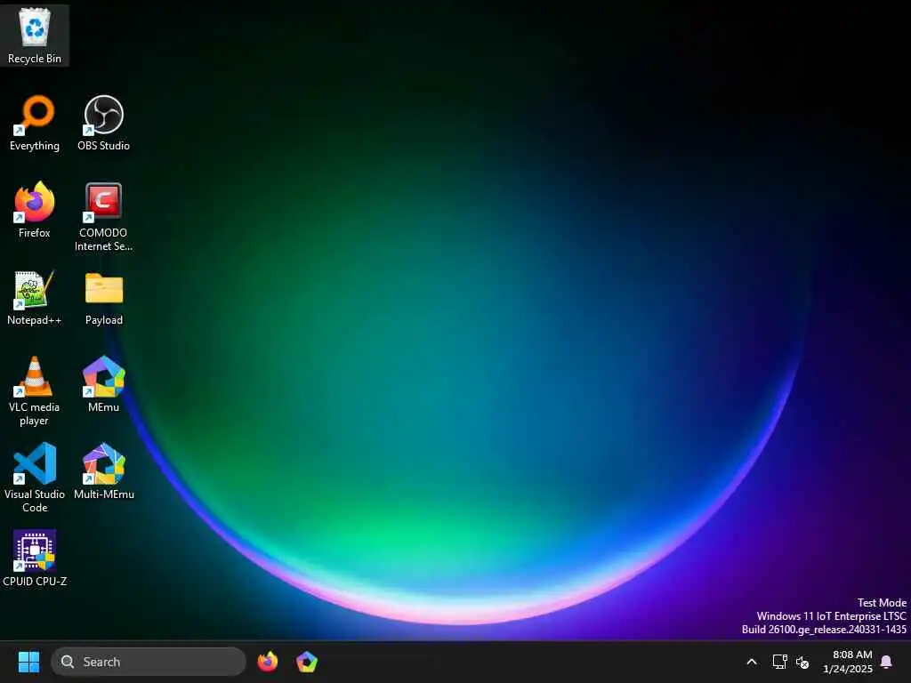Select the Payload folder on desktop

(103, 297)
